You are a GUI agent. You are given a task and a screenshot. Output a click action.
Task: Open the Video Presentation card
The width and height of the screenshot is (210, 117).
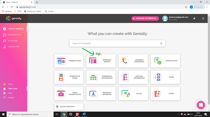[x=69, y=93]
